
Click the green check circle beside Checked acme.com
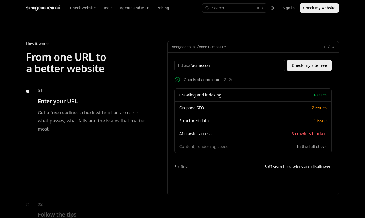coord(177,80)
